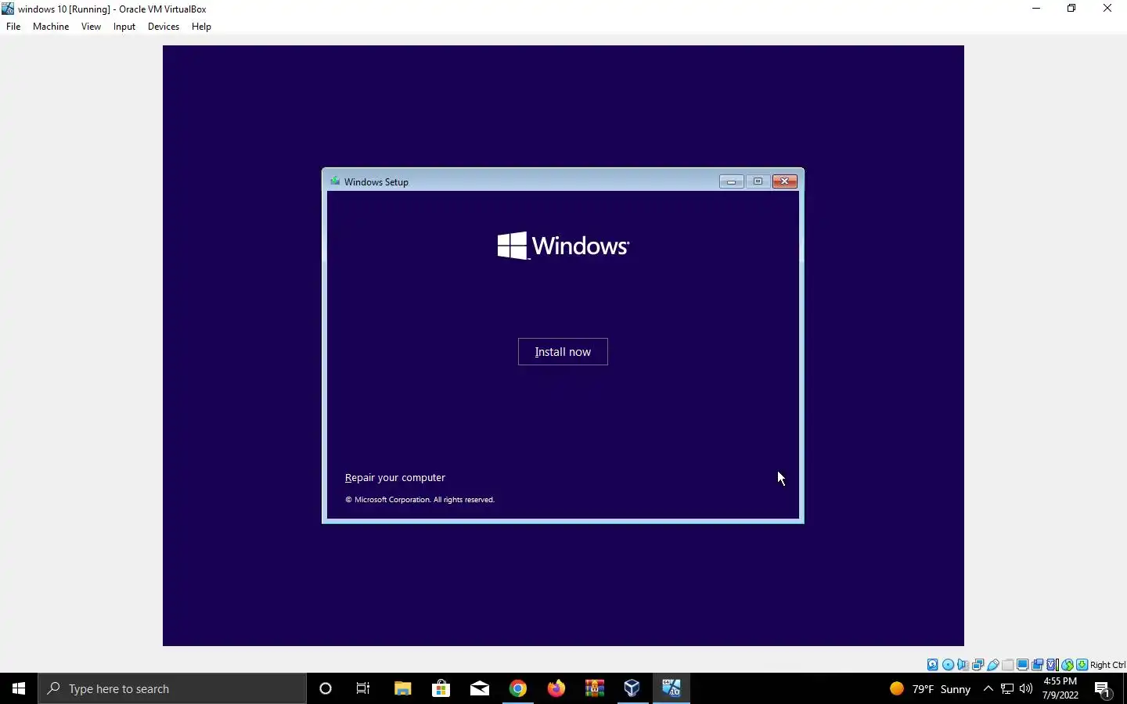
Task: Open the Mail app from the taskbar
Action: click(x=479, y=688)
